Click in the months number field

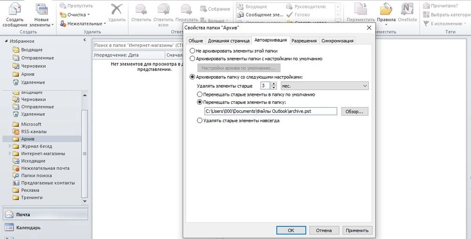pos(265,85)
